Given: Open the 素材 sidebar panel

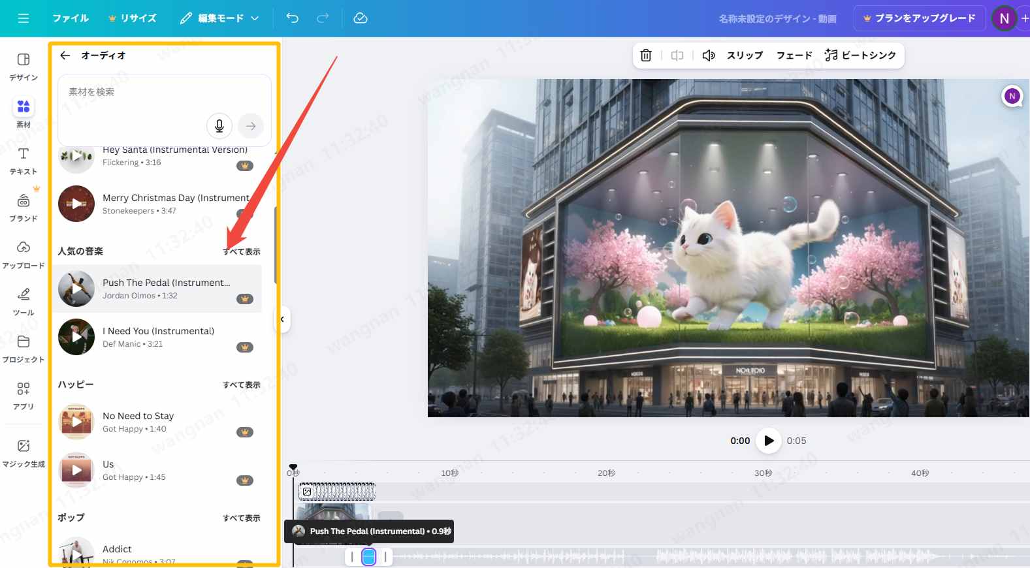Looking at the screenshot, I should [24, 114].
